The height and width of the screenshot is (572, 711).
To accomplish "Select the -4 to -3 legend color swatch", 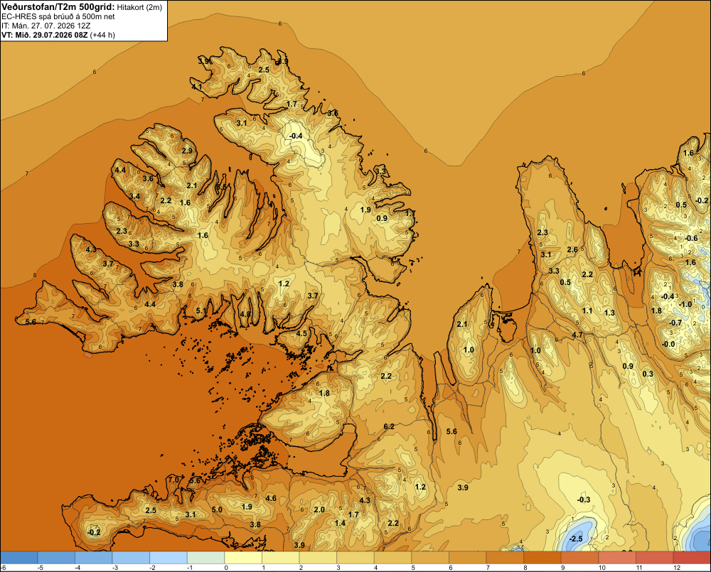I will [x=93, y=558].
